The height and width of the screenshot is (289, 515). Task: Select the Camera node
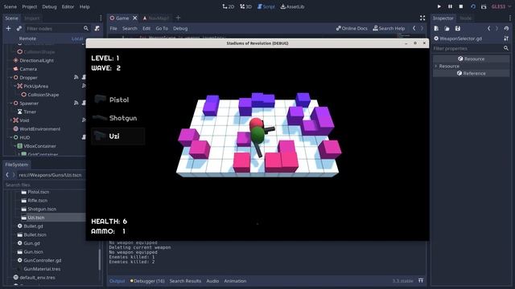[28, 69]
